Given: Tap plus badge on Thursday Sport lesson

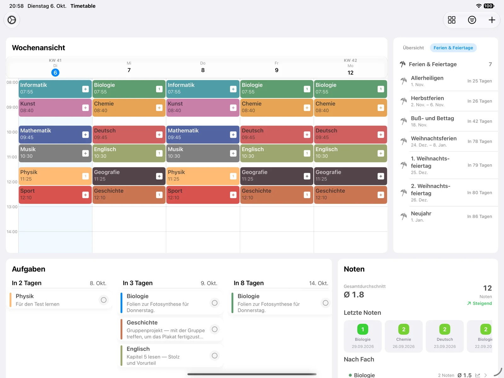Looking at the screenshot, I should (233, 195).
